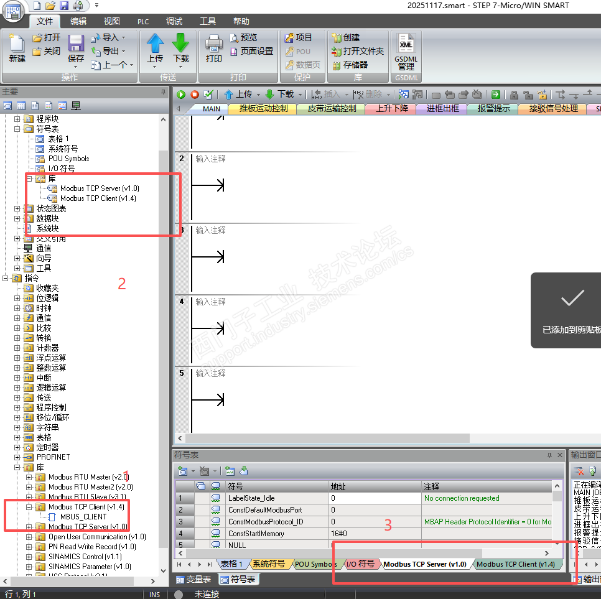Expand the 程序块 tree node
The image size is (601, 599).
[17, 119]
